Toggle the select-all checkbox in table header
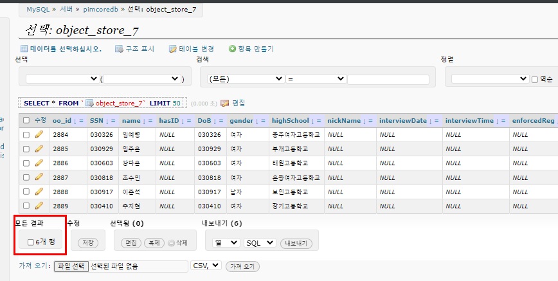This screenshot has width=558, height=281. pos(26,120)
